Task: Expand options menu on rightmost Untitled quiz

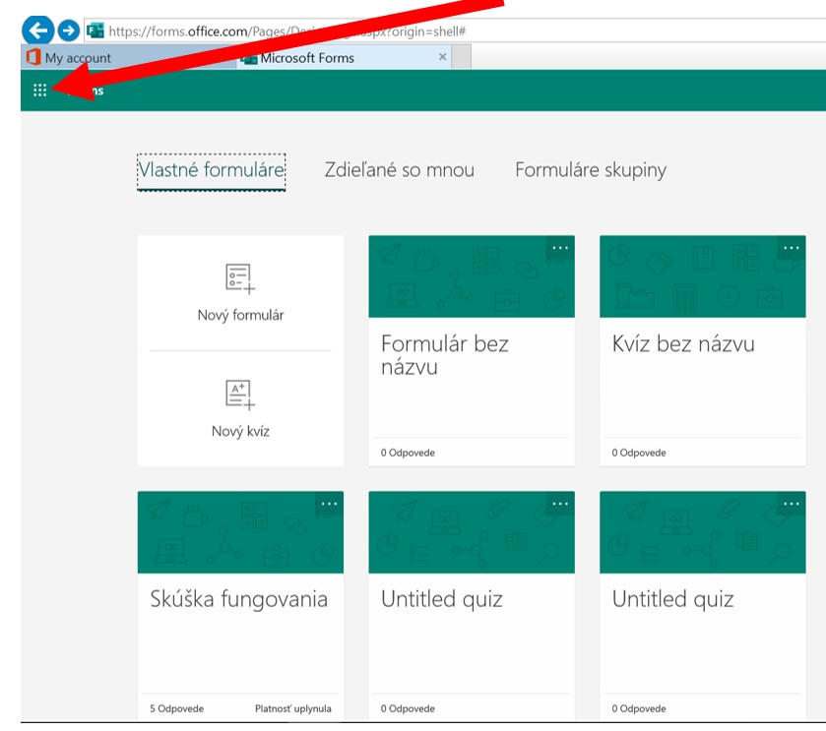Action: click(791, 504)
